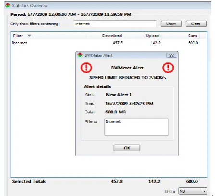This screenshot has height=196, width=215.
Task: Click the Selected Totals download value 457.8
Action: 116,182
